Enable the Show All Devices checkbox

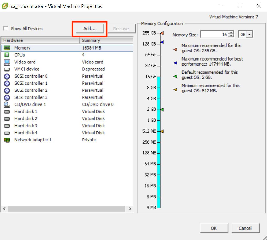pyautogui.click(x=6, y=29)
